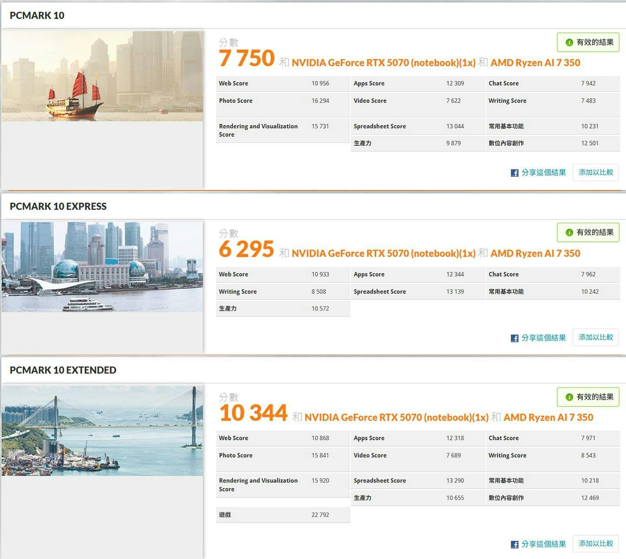Click the PCMARK 10 section heading

pyautogui.click(x=37, y=16)
